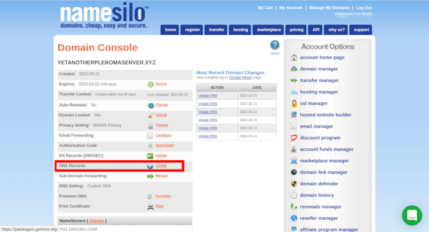The image size is (429, 232).
Task: Click the Authorization Code icon
Action: tap(150, 146)
